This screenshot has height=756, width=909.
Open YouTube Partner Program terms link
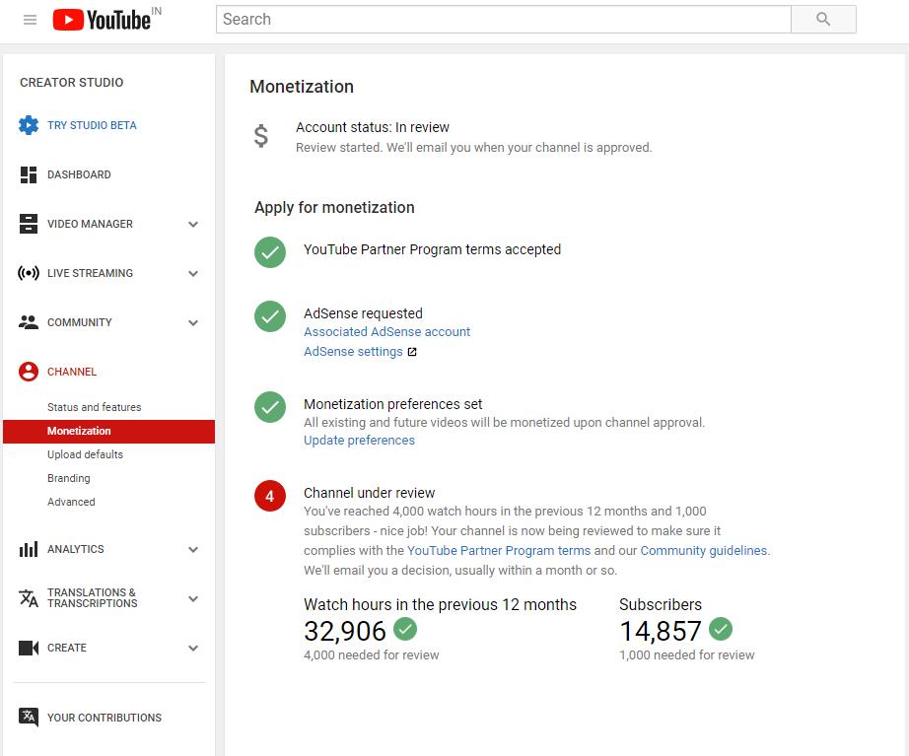[x=499, y=550]
